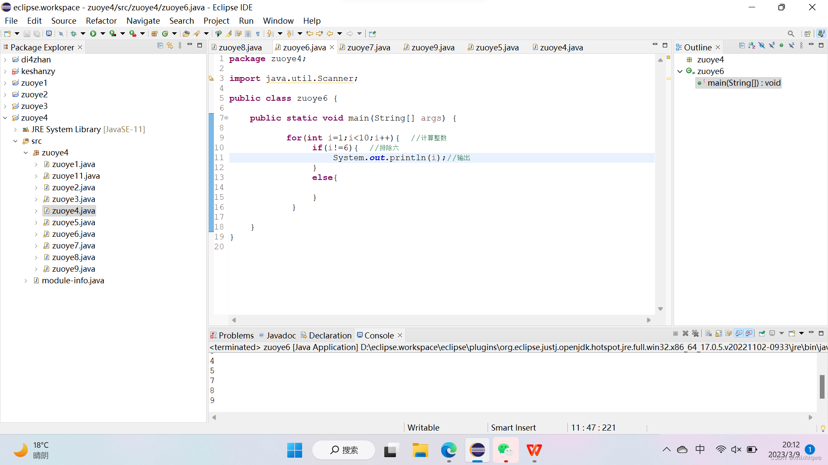Toggle Scroll Lock in Console
This screenshot has width=828, height=465.
[x=718, y=334]
